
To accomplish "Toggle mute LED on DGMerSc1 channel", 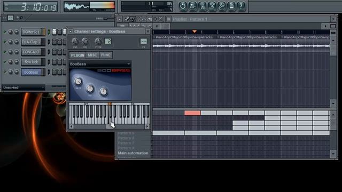I will (5, 32).
